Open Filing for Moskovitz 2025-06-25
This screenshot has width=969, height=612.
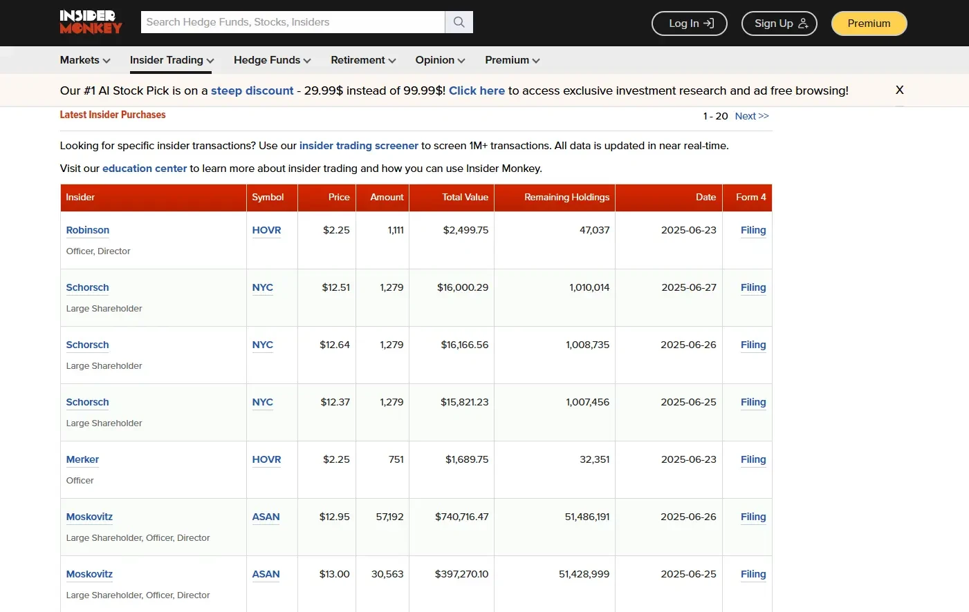(753, 574)
